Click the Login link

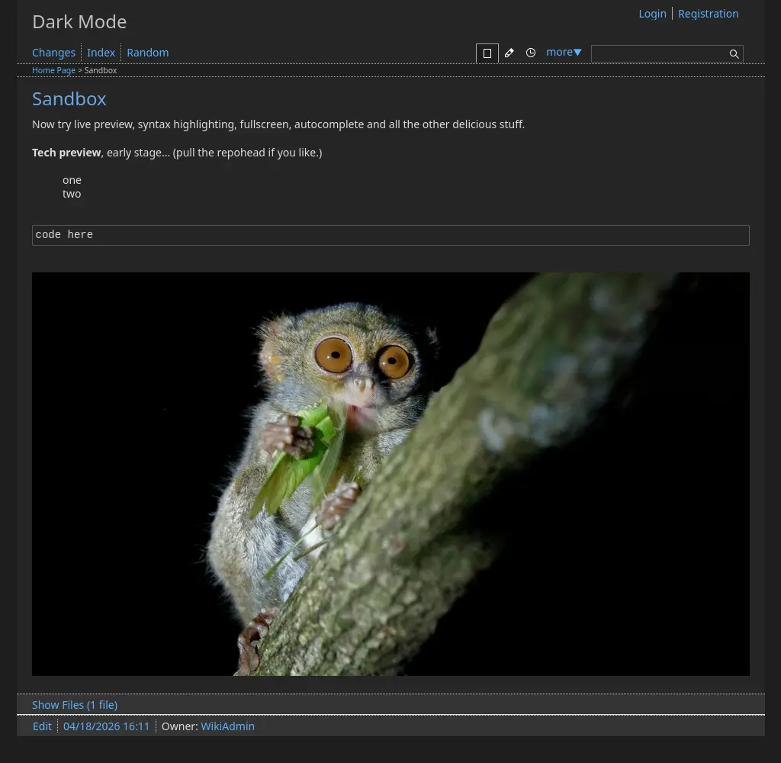click(652, 14)
